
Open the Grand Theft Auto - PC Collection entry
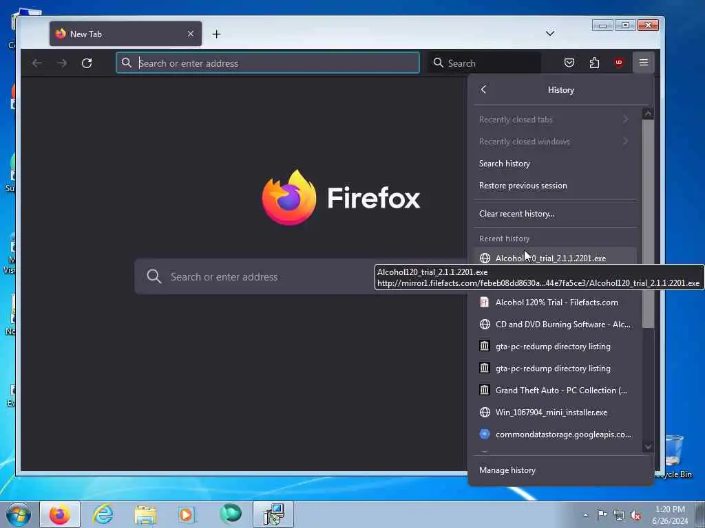555,390
